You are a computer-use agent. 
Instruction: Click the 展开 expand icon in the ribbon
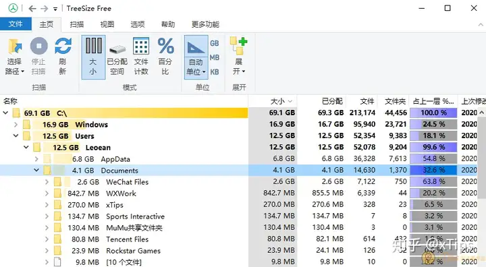tap(238, 46)
